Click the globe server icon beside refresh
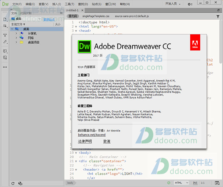This screenshot has height=187, width=223. click(20, 183)
